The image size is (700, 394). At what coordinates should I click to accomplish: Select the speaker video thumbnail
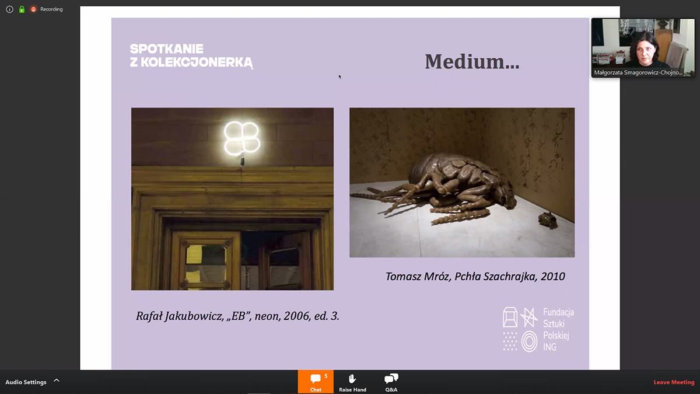[643, 47]
